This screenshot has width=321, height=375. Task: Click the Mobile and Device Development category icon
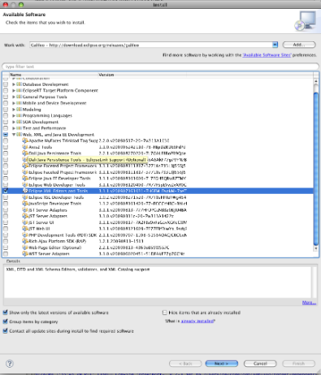[x=19, y=103]
